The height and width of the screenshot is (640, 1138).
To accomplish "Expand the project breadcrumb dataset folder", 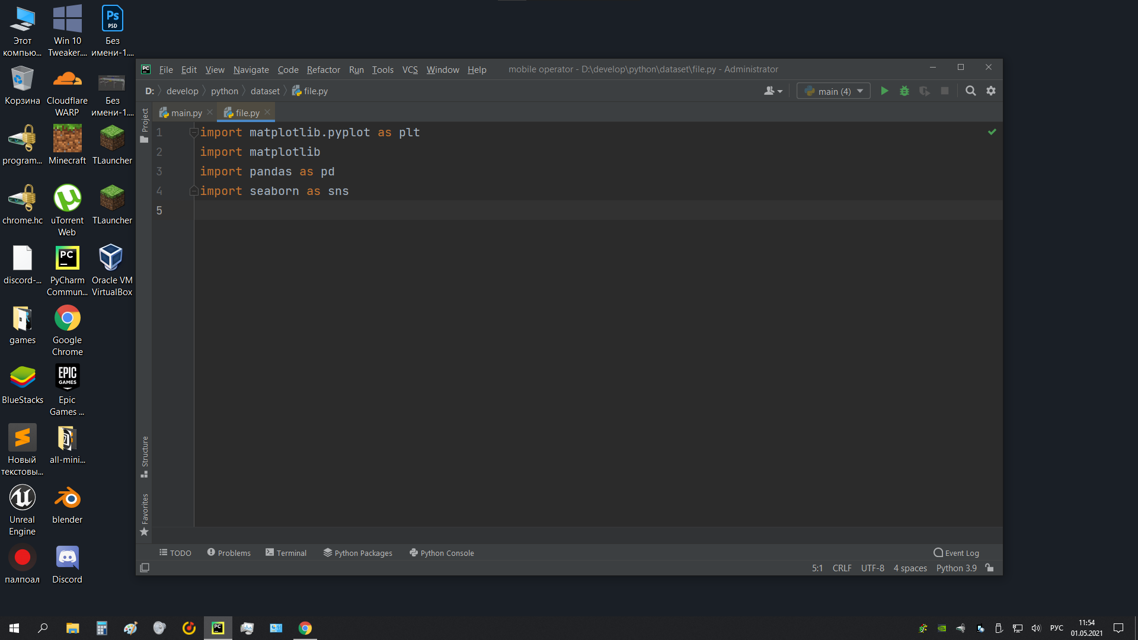I will pos(264,91).
